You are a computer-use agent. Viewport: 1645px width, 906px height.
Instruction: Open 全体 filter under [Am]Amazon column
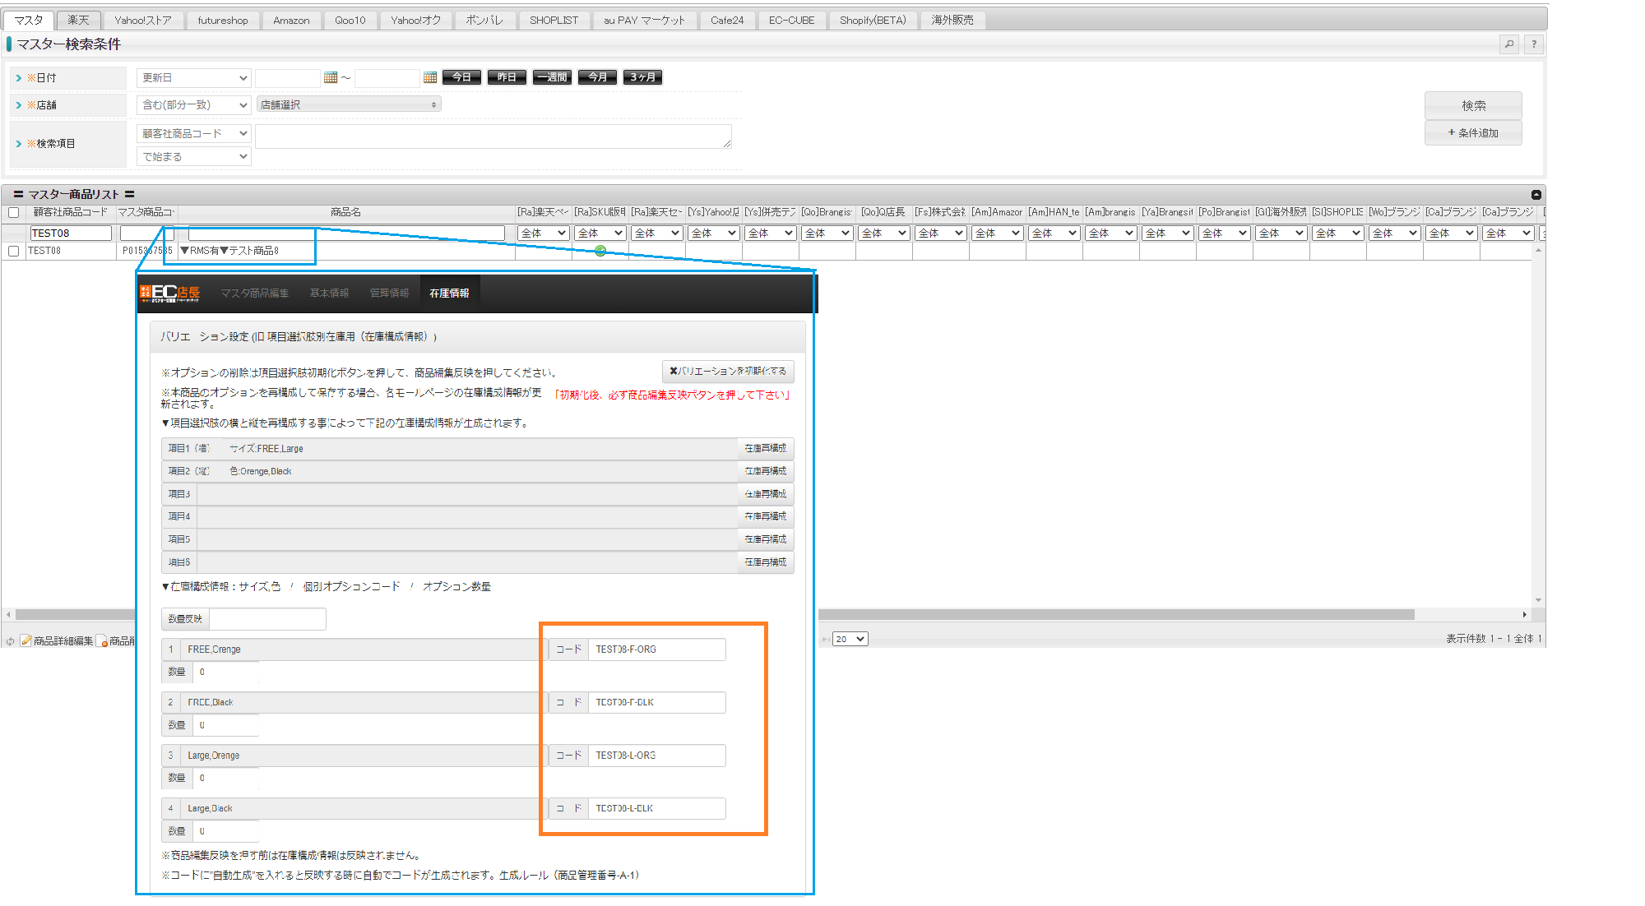[998, 233]
